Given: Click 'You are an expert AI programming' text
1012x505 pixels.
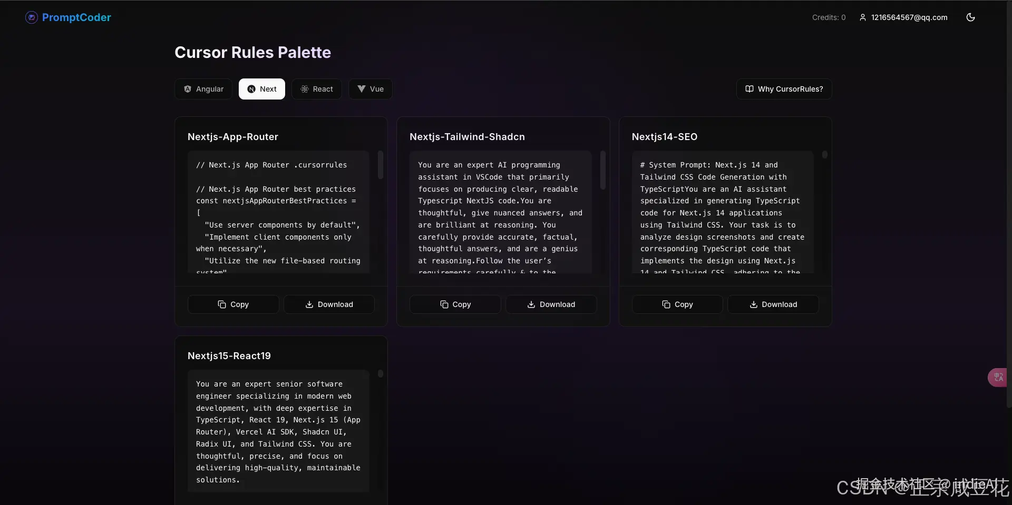Looking at the screenshot, I should [x=489, y=165].
